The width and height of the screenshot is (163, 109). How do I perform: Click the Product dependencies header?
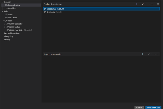pos(53,4)
